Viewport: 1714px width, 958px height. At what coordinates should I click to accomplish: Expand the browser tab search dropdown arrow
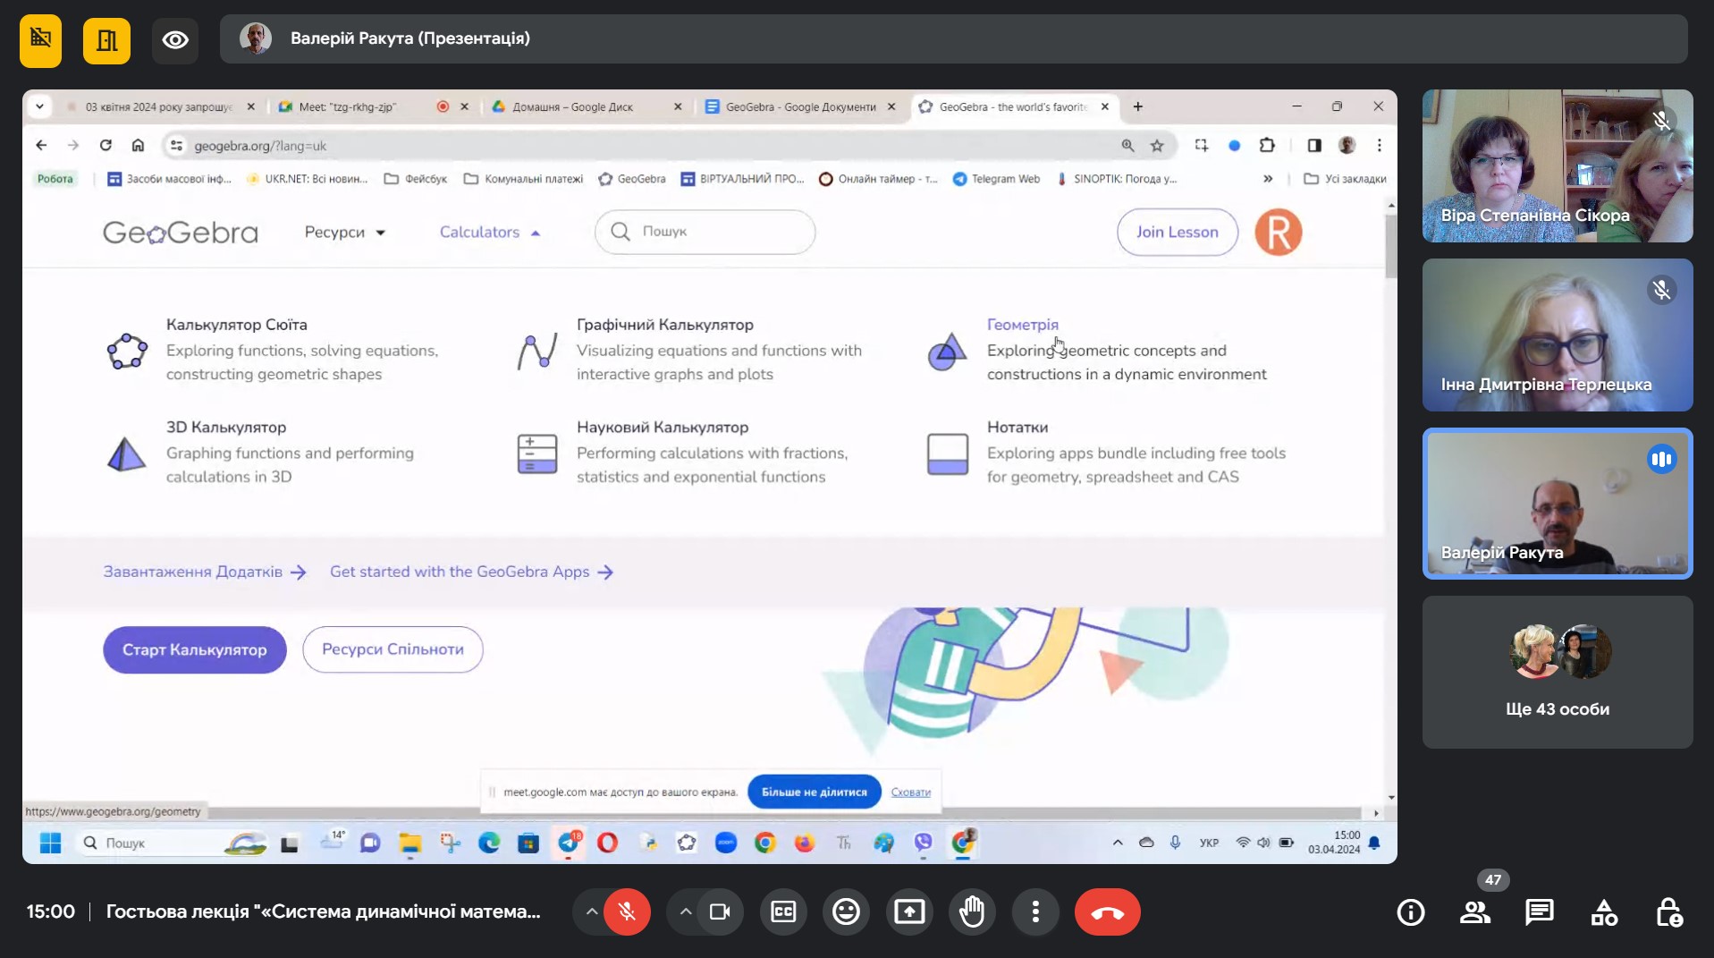coord(39,106)
